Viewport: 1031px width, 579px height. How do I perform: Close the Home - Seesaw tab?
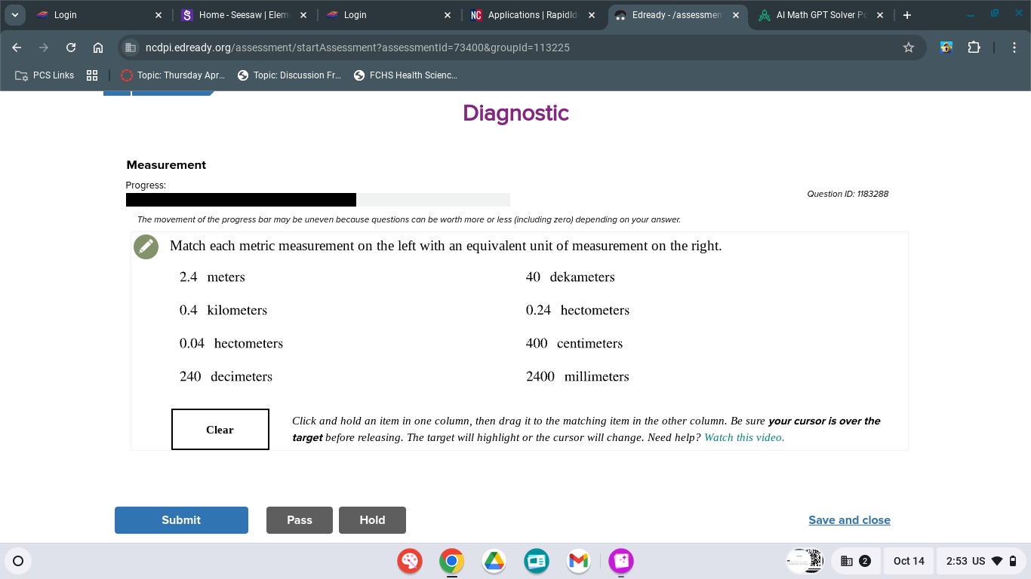303,15
